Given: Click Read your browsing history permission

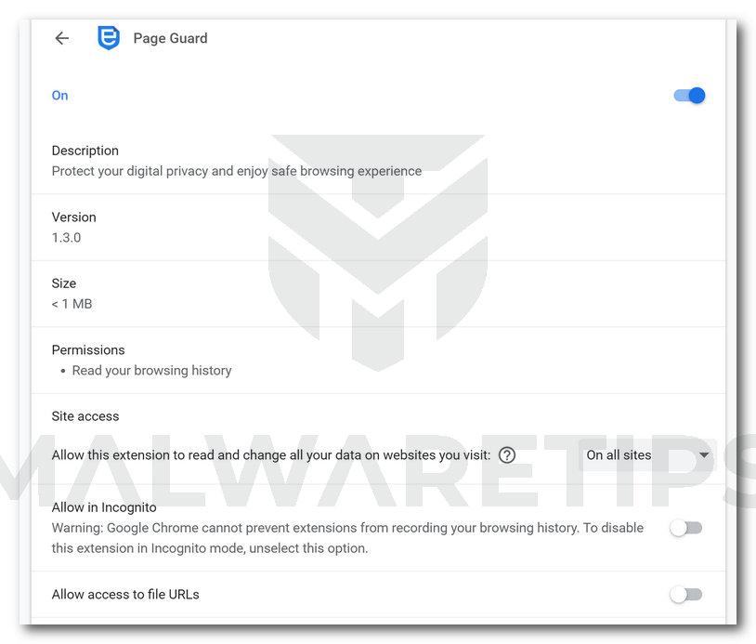Looking at the screenshot, I should coord(151,371).
